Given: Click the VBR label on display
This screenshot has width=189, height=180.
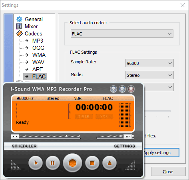Looking at the screenshot, I should click(78, 98).
